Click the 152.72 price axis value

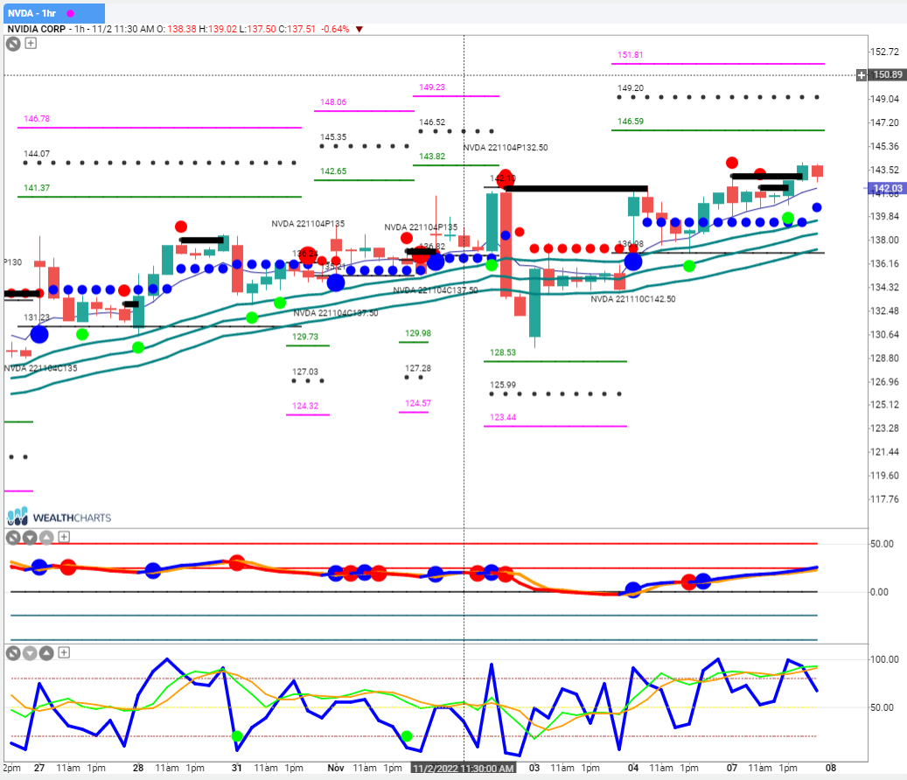[885, 52]
